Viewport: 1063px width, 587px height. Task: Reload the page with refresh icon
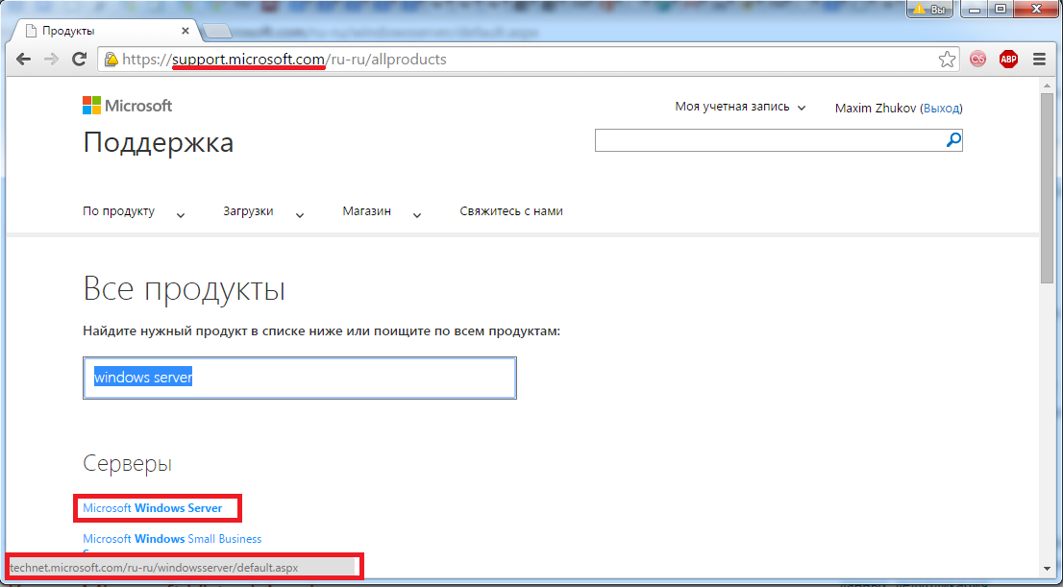80,60
